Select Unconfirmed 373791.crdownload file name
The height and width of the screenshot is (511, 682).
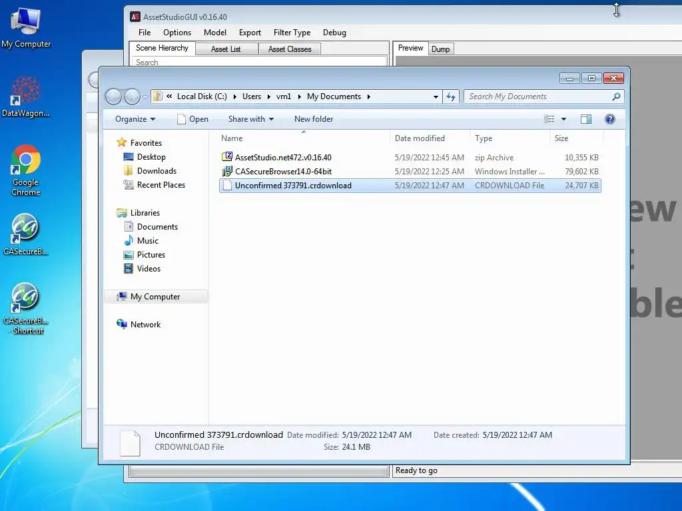click(293, 186)
